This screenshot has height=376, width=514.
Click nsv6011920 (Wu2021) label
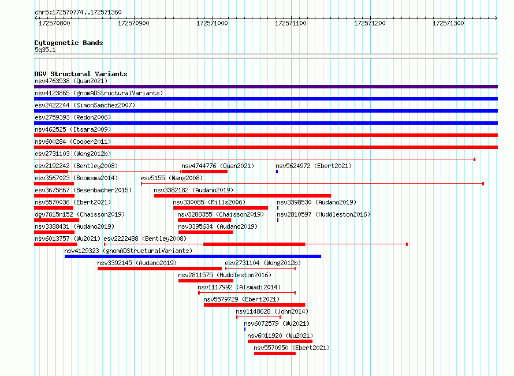[280, 336]
